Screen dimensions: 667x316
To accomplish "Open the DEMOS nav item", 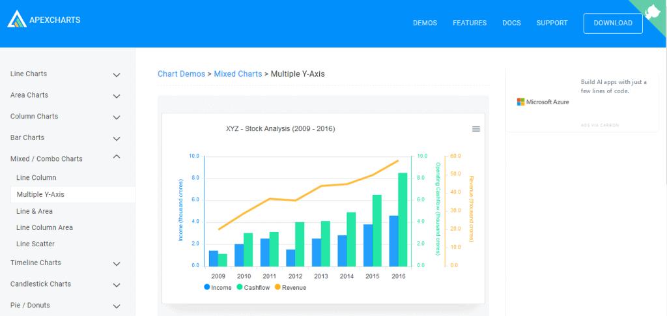I will (425, 23).
